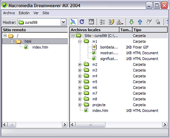Expand the m7 folder
The image size is (170, 138).
[x=80, y=93]
